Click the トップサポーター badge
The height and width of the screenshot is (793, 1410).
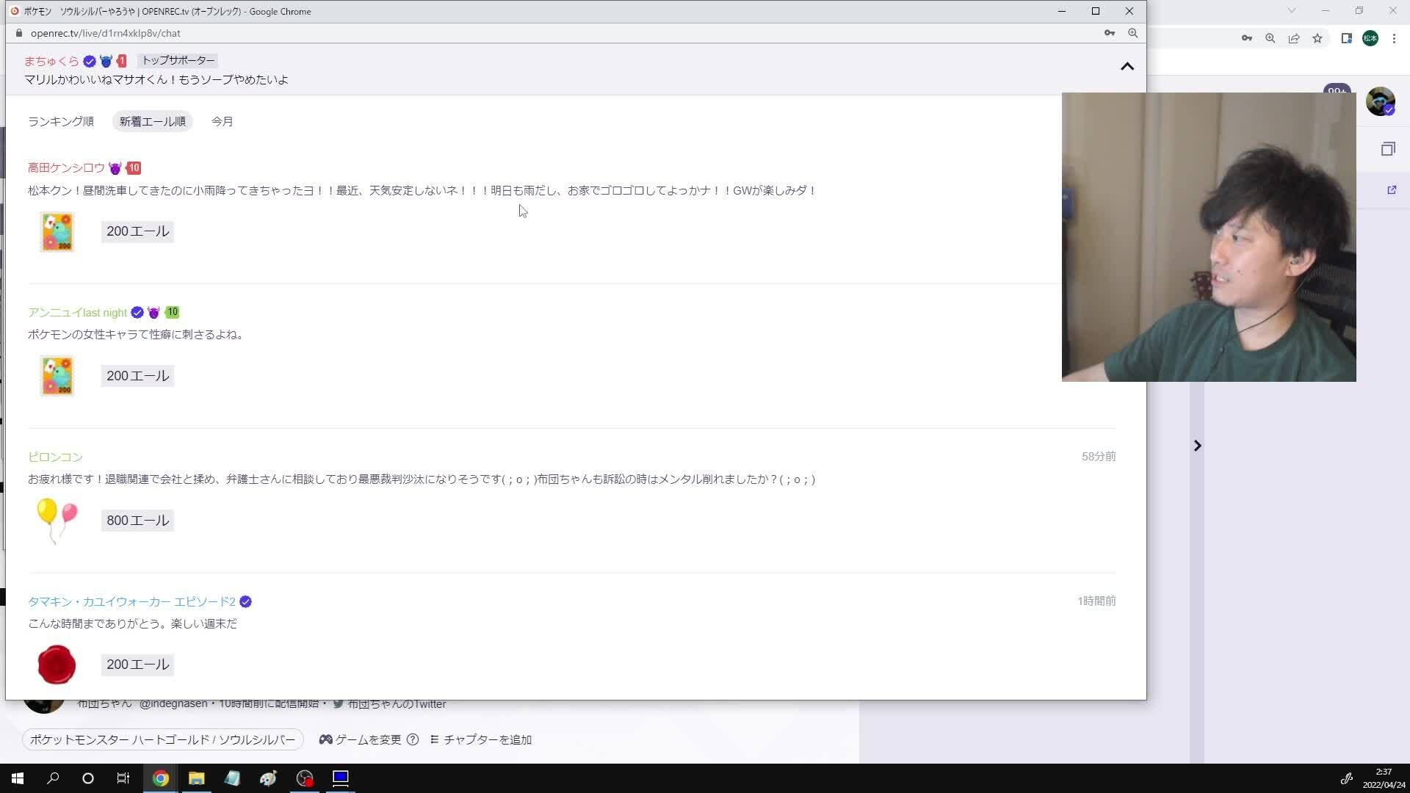[178, 60]
